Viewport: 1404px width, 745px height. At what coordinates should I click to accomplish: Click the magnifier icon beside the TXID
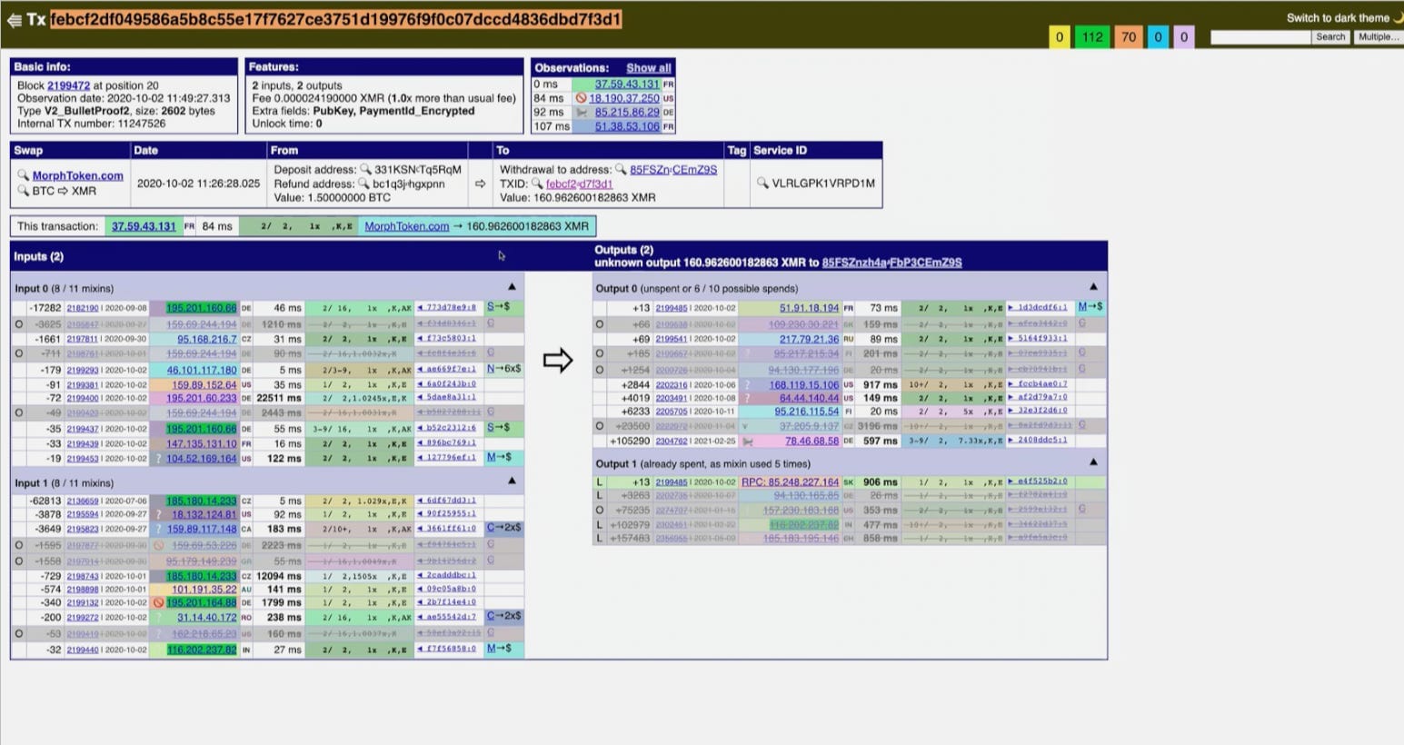(x=537, y=184)
